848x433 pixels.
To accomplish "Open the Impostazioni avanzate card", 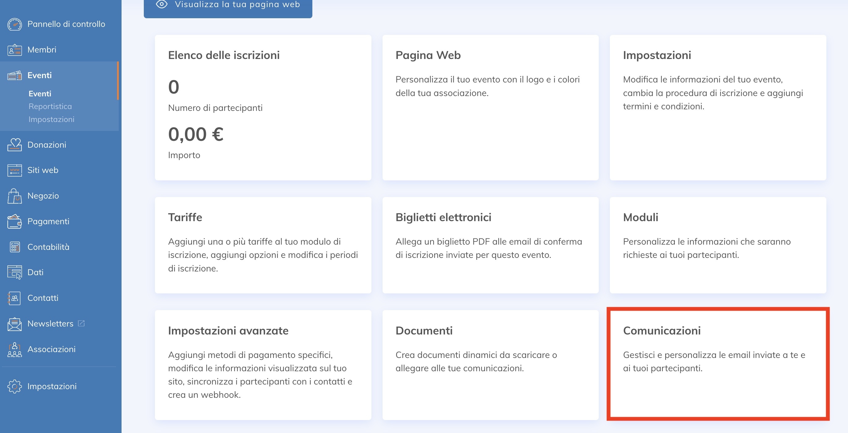I will click(263, 365).
